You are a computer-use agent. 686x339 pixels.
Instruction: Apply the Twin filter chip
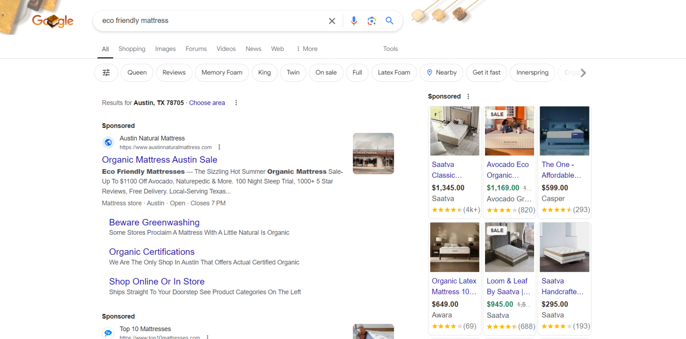293,73
